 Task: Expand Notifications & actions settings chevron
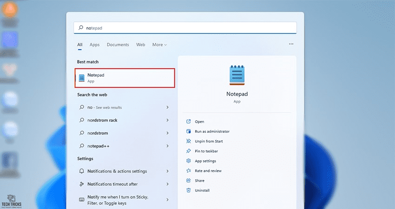(167, 171)
